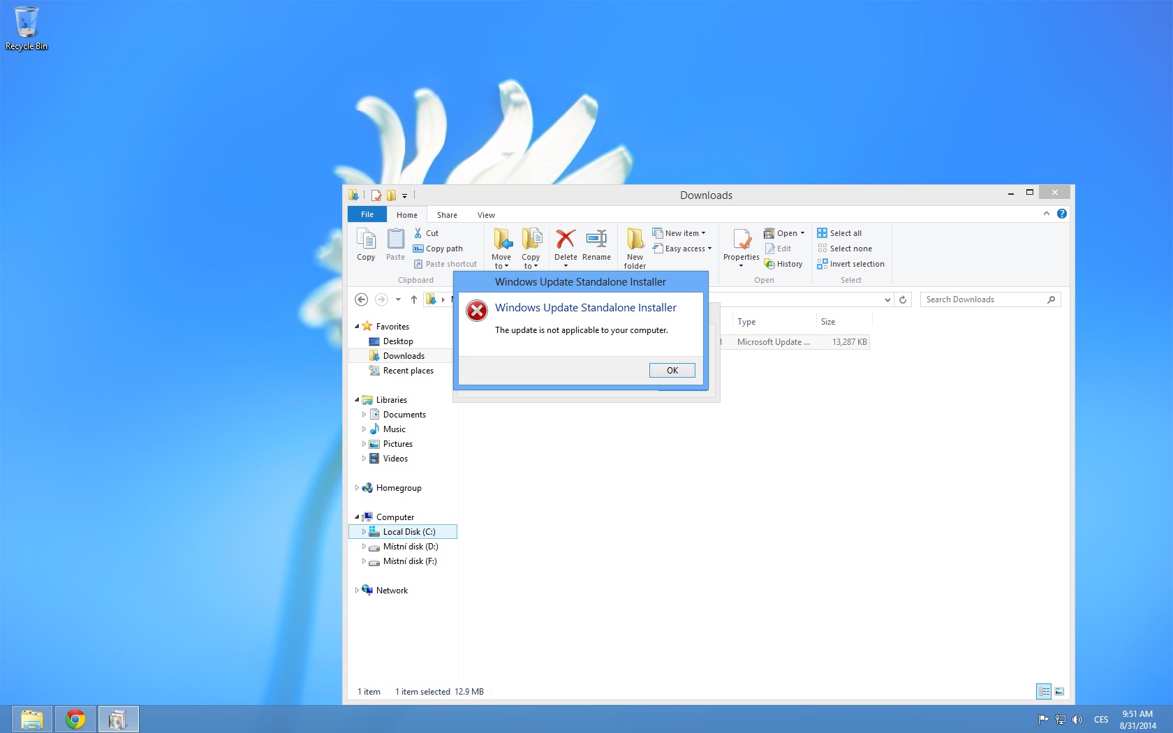Select Místní disk (D:) in the tree
The height and width of the screenshot is (733, 1173).
[x=411, y=547]
